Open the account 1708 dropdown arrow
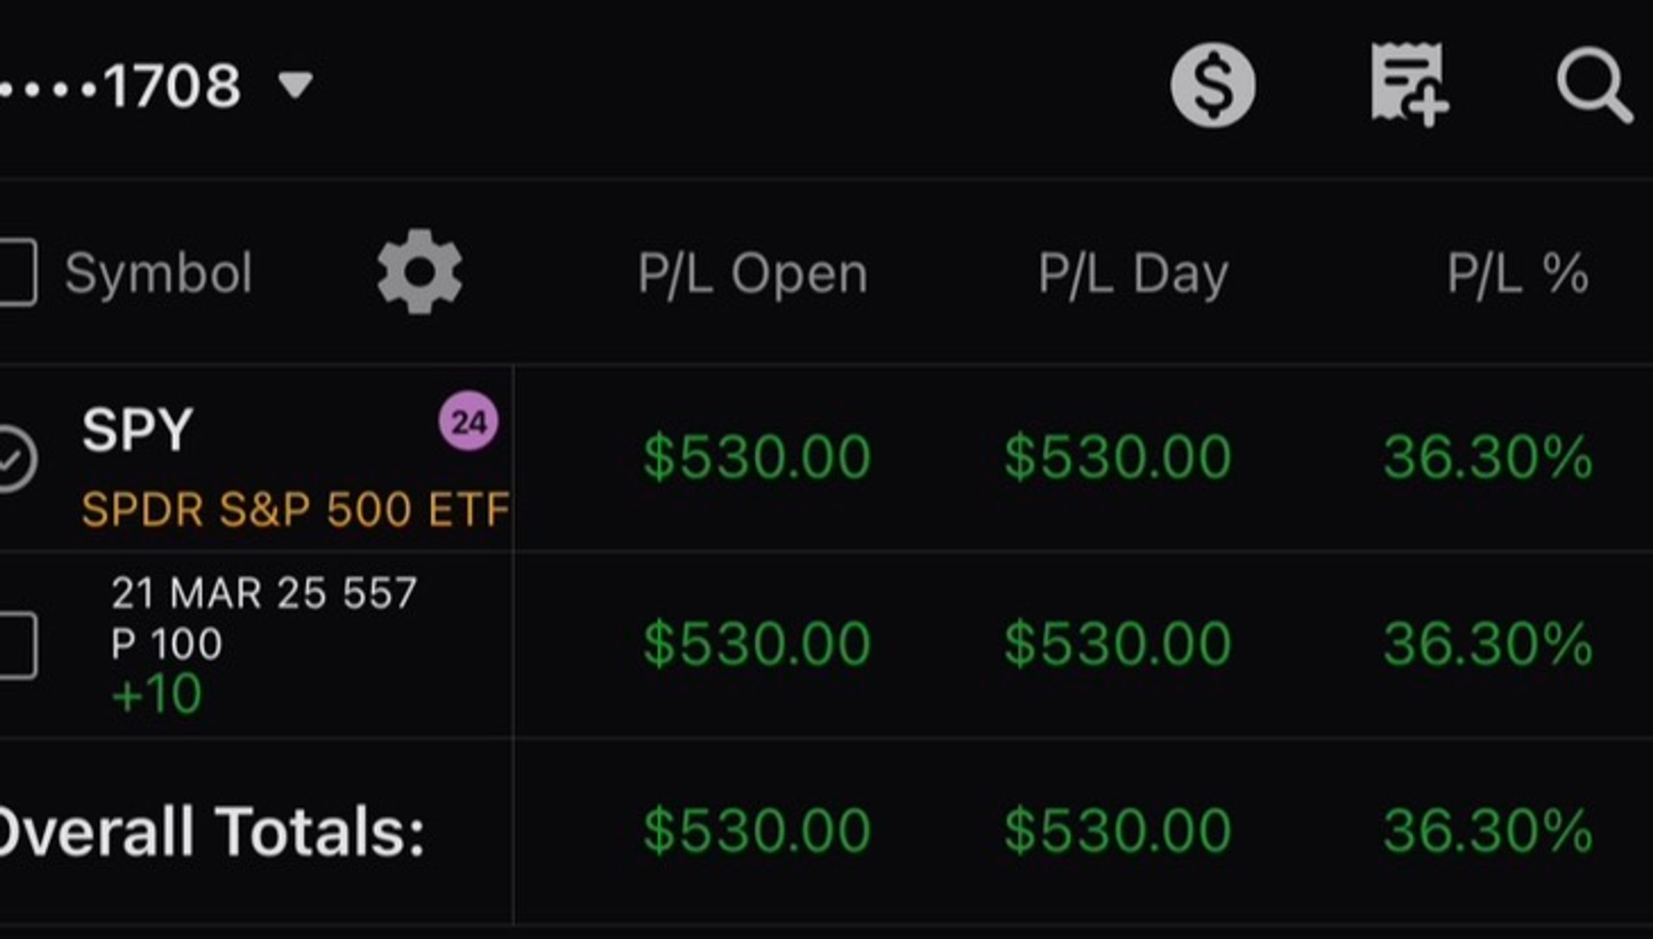1653x939 pixels. pyautogui.click(x=295, y=85)
